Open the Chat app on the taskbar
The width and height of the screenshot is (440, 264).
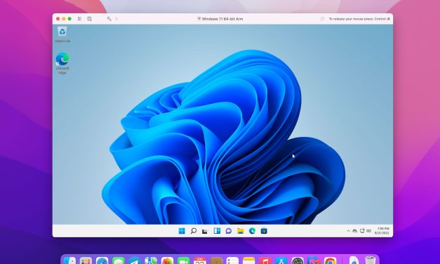coord(229,231)
